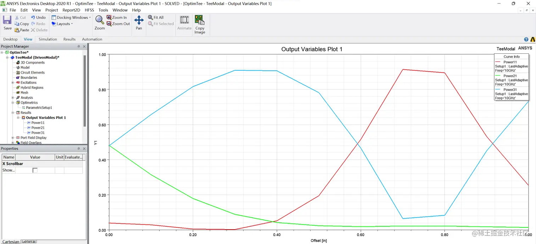
Task: Select the Model node in project tree
Action: pyautogui.click(x=25, y=68)
